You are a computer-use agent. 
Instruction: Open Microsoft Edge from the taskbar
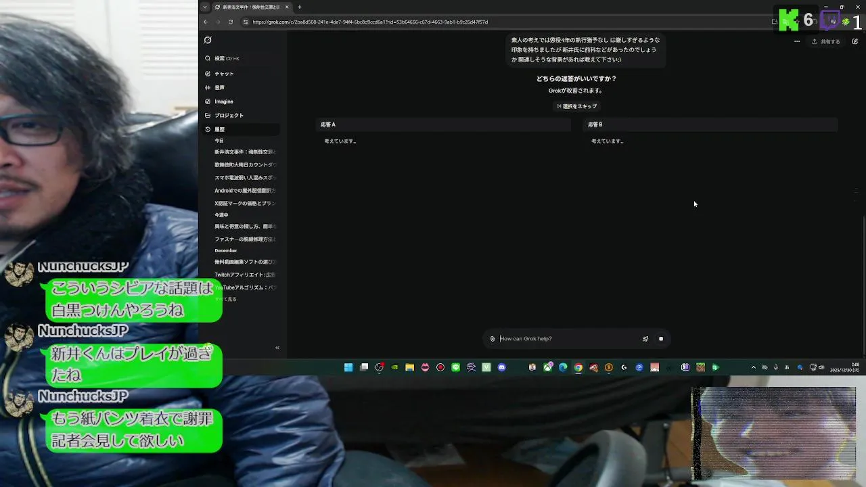pyautogui.click(x=563, y=367)
